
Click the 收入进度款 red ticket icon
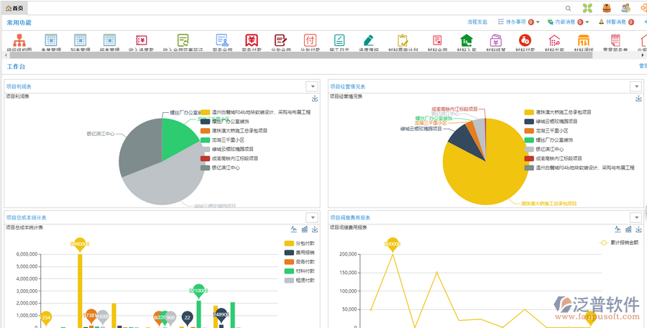142,40
